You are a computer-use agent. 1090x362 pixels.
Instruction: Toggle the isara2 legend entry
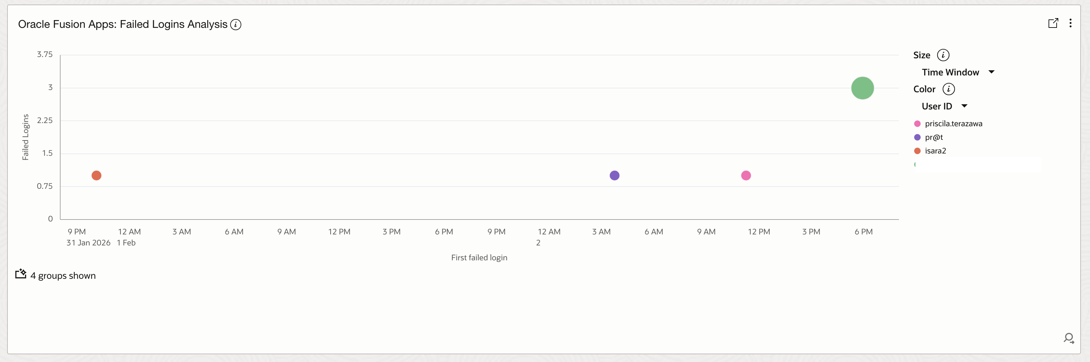[x=935, y=151]
